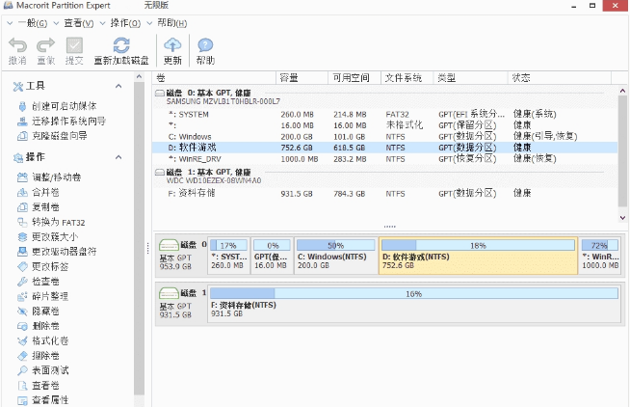Click volume list scrollbar up arrow

[622, 92]
